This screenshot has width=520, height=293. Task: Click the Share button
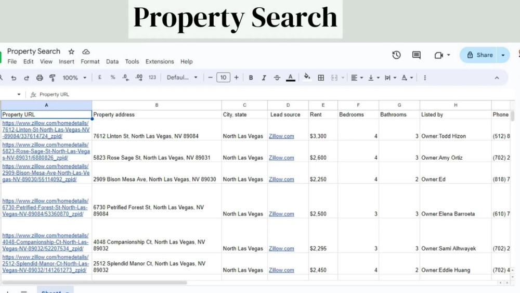pyautogui.click(x=478, y=55)
